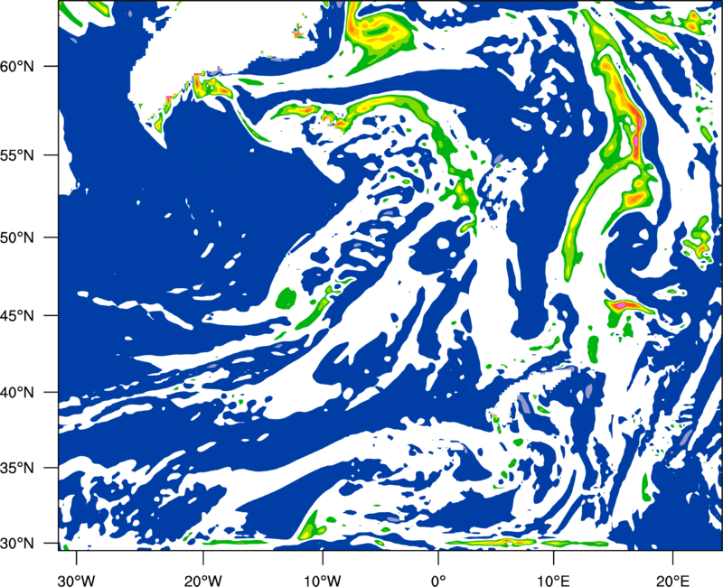Click the 10°W longitude label
The width and height of the screenshot is (723, 587).
pos(323,581)
